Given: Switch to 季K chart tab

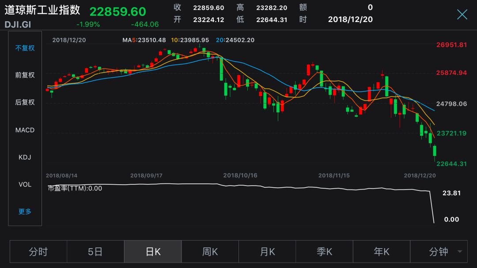Looking at the screenshot, I should click(324, 252).
